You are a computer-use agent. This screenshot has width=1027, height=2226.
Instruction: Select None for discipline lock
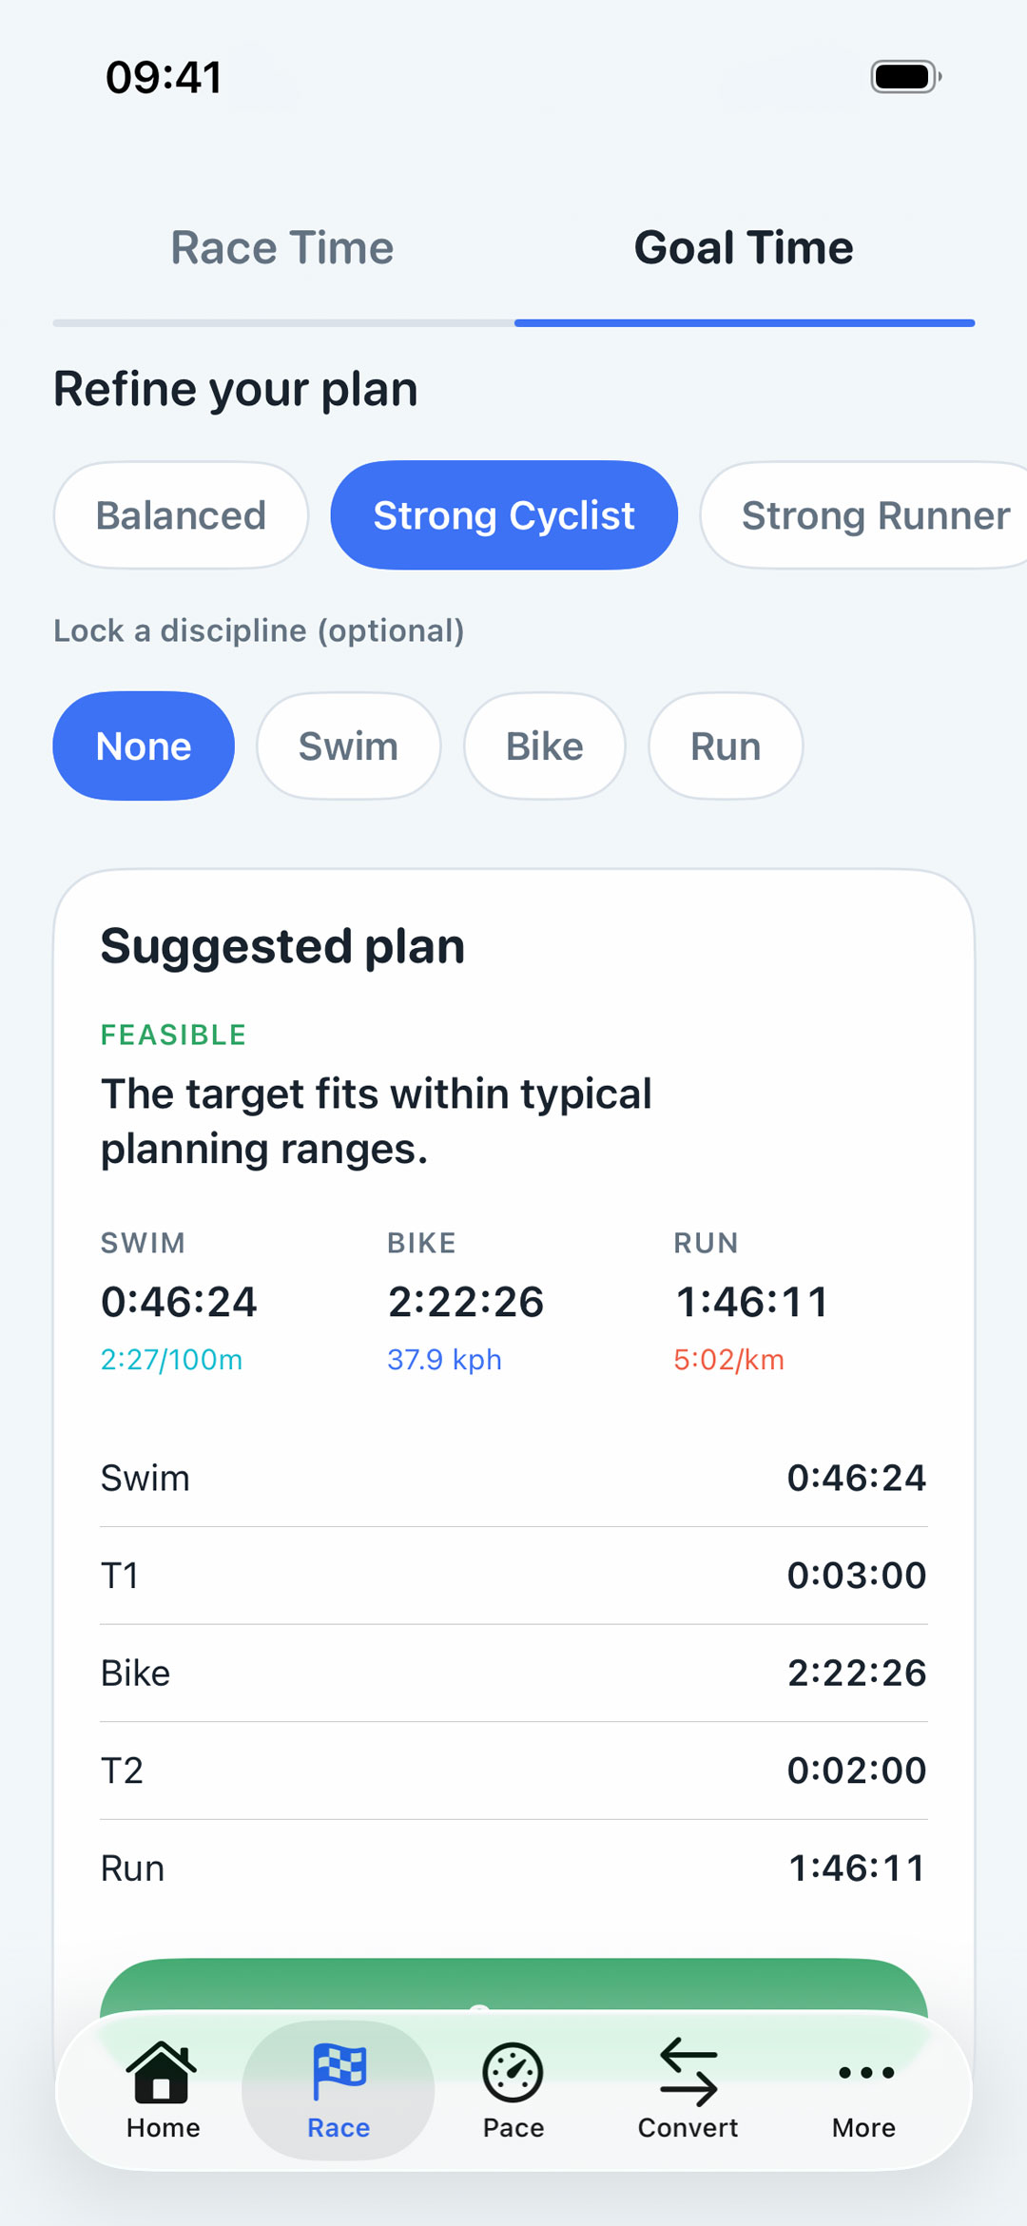click(x=144, y=746)
